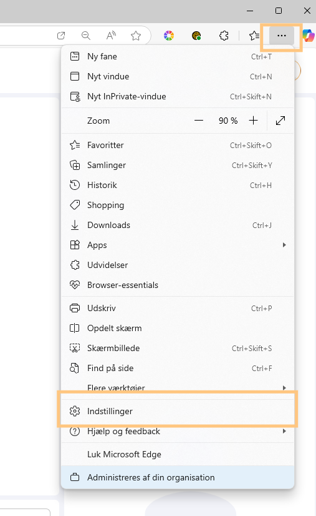This screenshot has height=516, width=316.
Task: Click the Read aloud icon
Action: pyautogui.click(x=111, y=36)
